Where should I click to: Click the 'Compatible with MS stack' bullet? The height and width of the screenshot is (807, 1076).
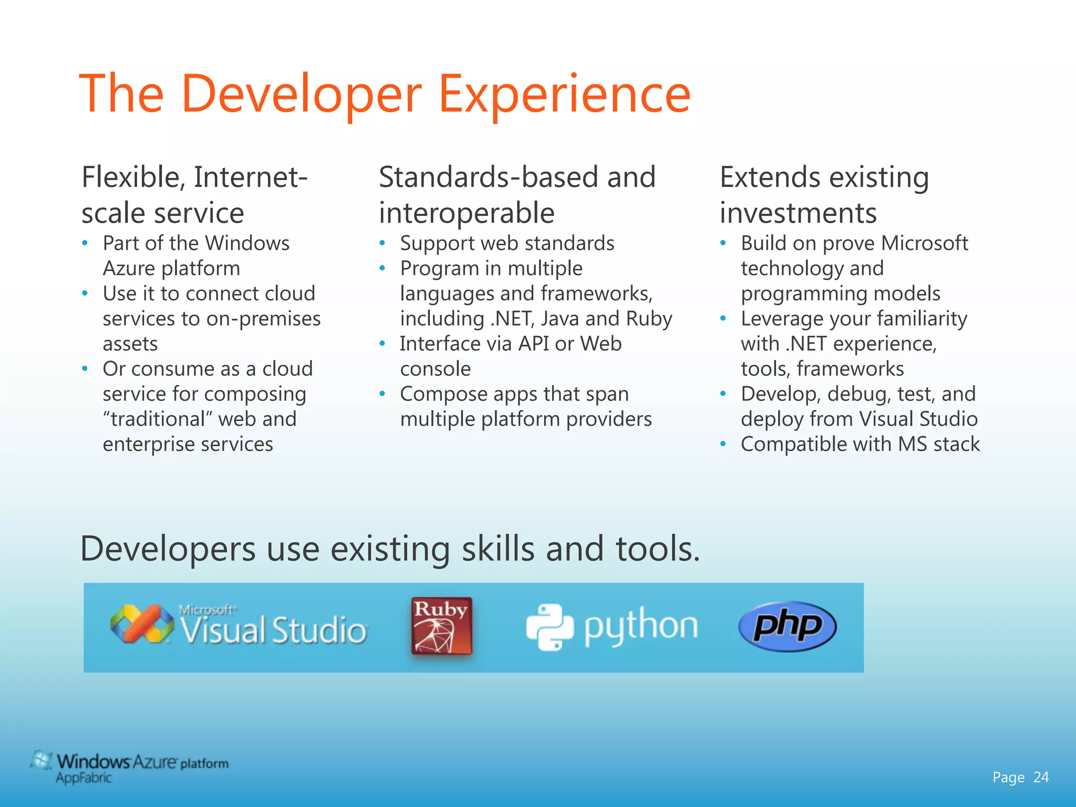point(860,444)
